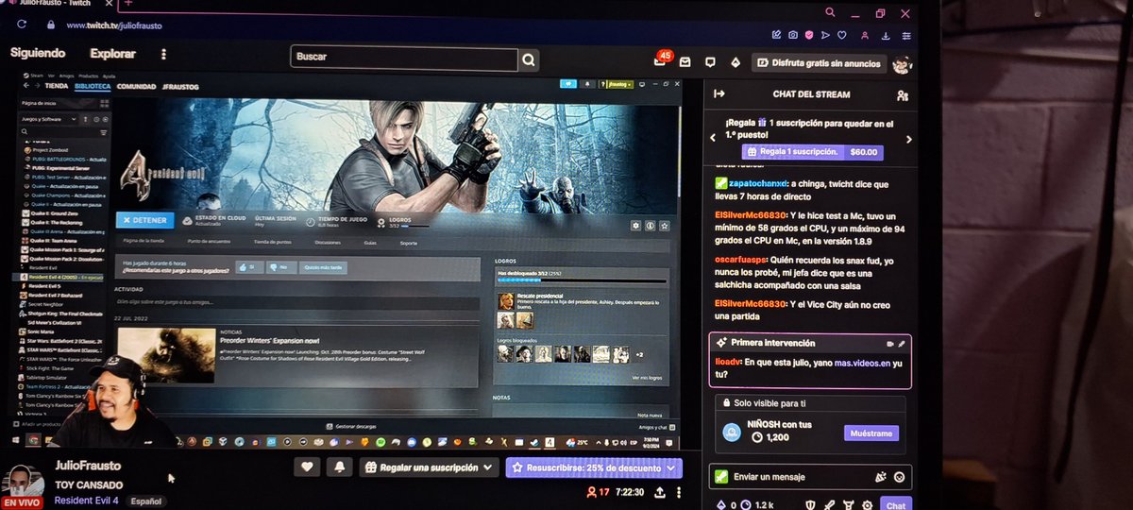The image size is (1133, 510).
Task: Select Sí thumbs-up recommendation in Steam
Action: click(248, 267)
